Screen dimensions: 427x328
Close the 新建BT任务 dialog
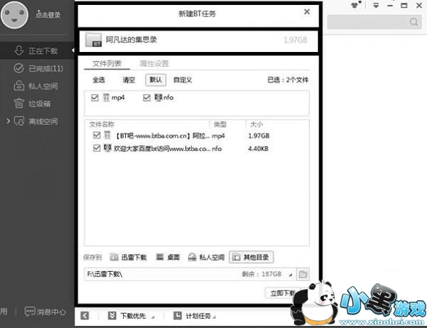click(307, 11)
